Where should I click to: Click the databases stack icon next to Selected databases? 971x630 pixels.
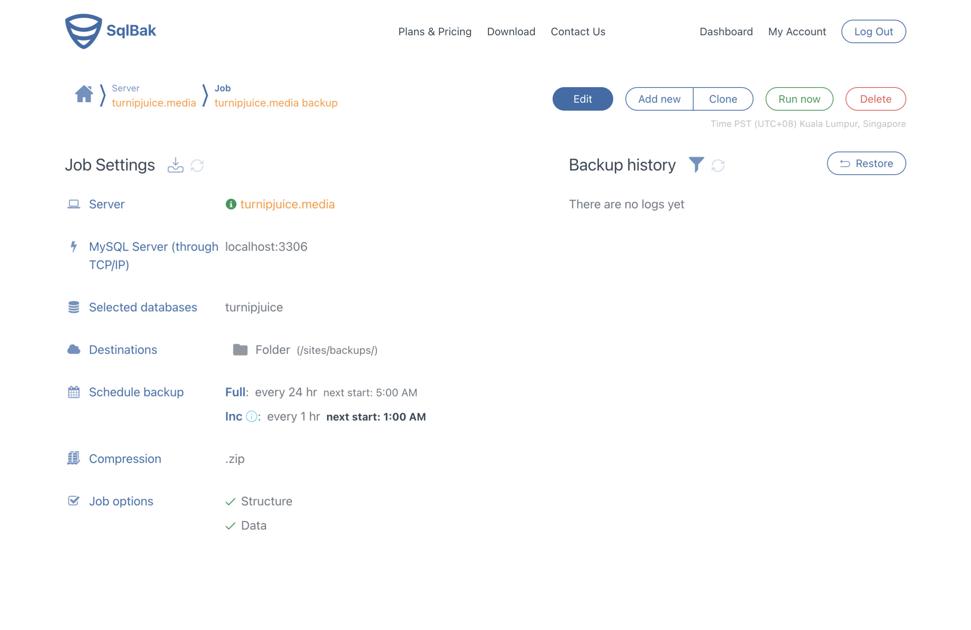click(x=74, y=307)
